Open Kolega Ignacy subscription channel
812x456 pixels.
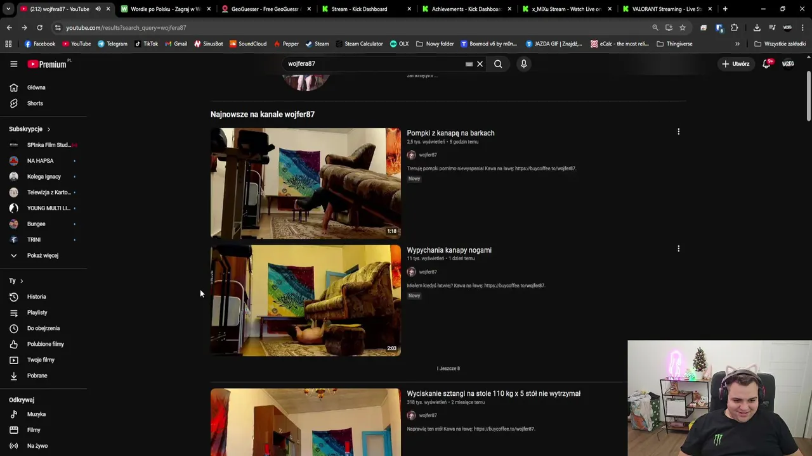point(43,177)
